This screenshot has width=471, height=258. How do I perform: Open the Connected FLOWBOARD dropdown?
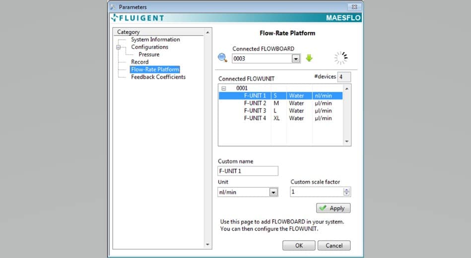[x=296, y=59]
